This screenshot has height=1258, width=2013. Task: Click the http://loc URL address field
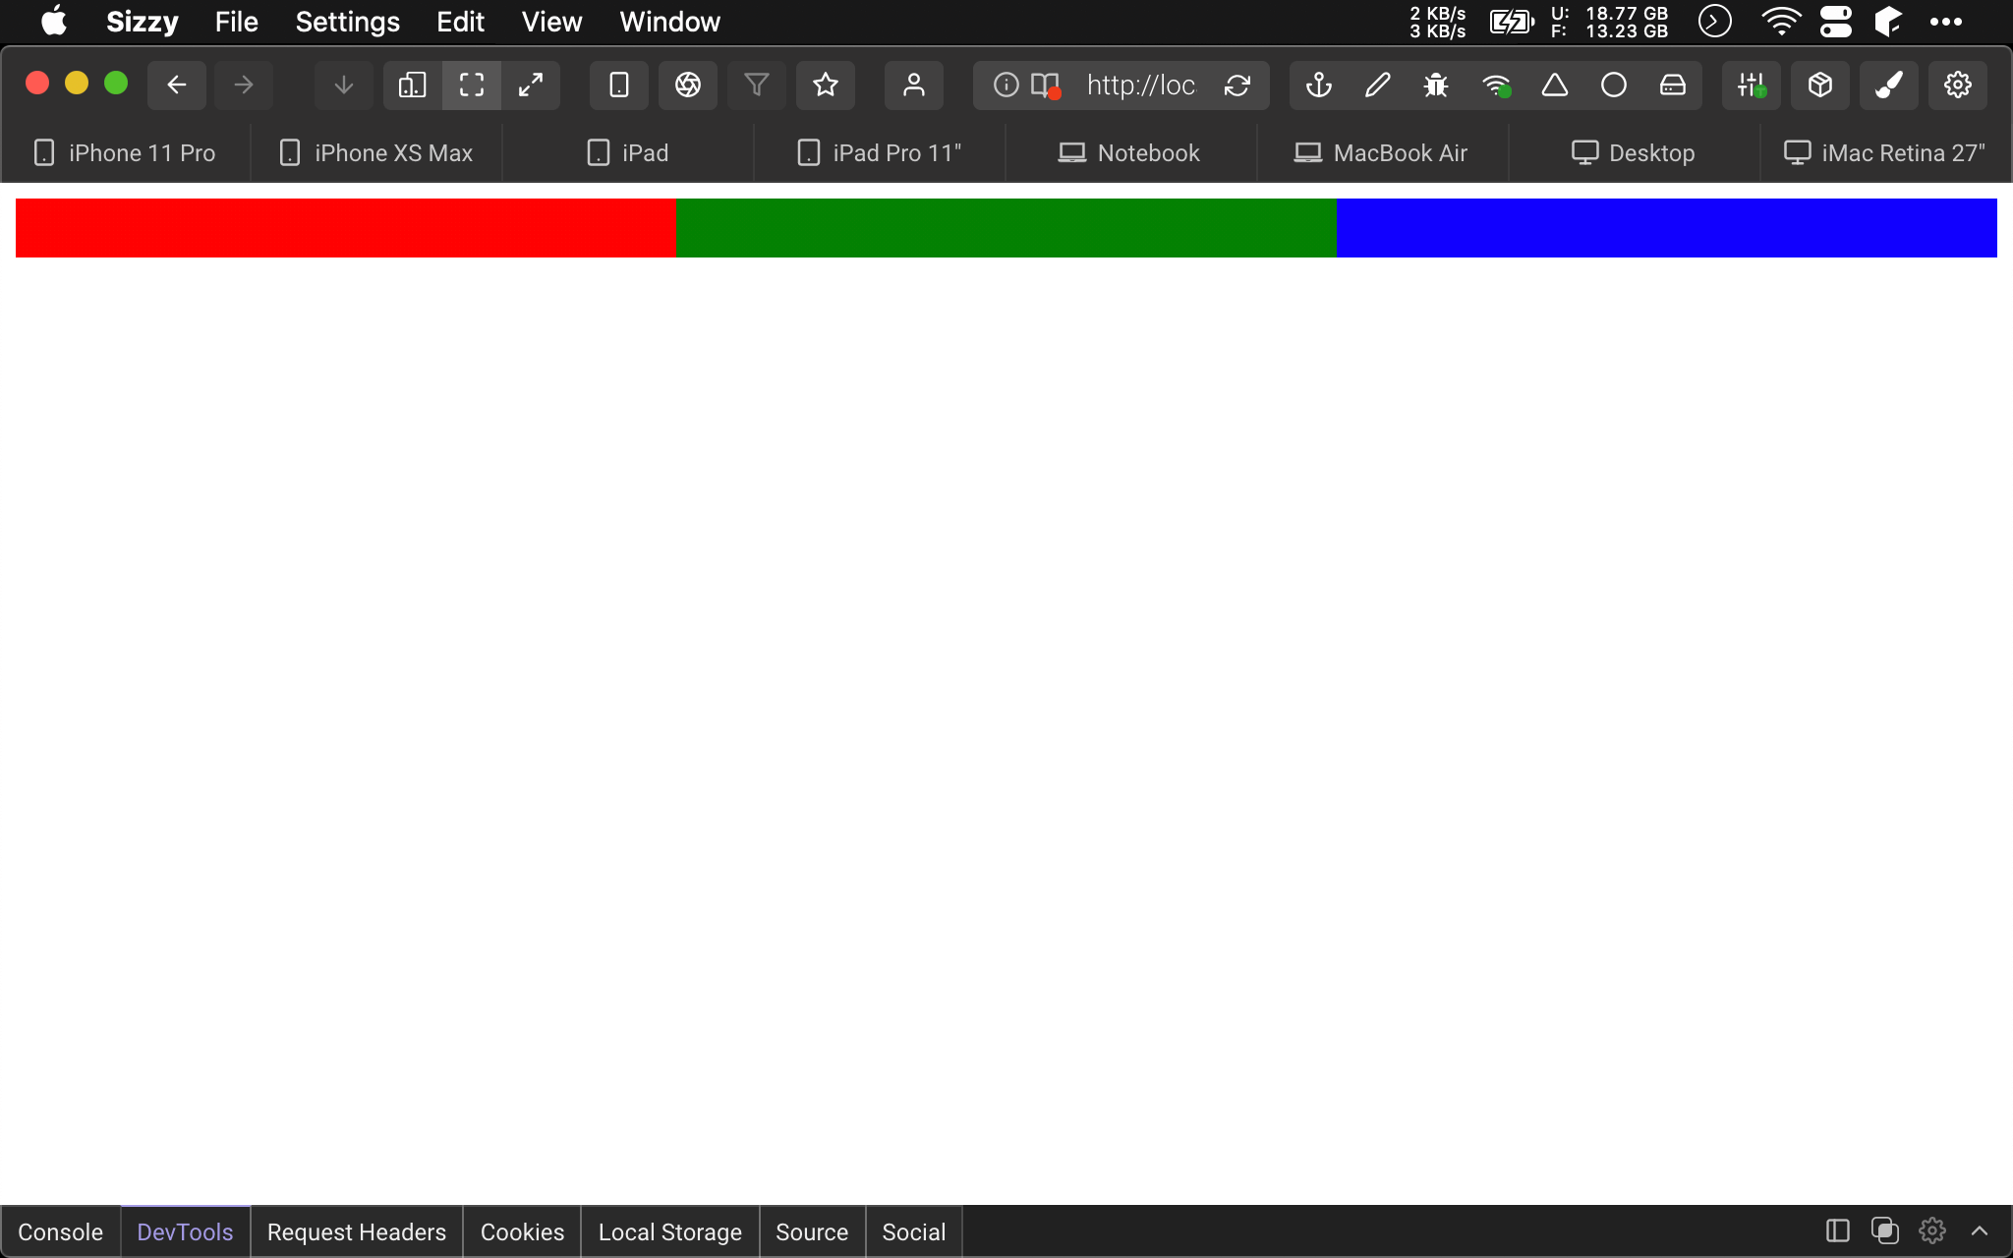(1140, 86)
